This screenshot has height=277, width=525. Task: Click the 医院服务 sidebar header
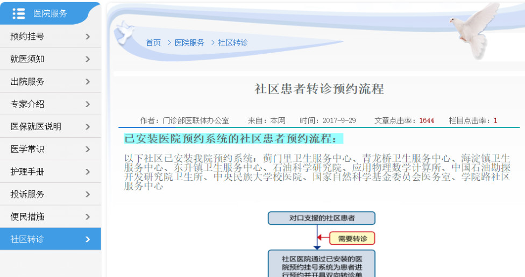(x=50, y=13)
